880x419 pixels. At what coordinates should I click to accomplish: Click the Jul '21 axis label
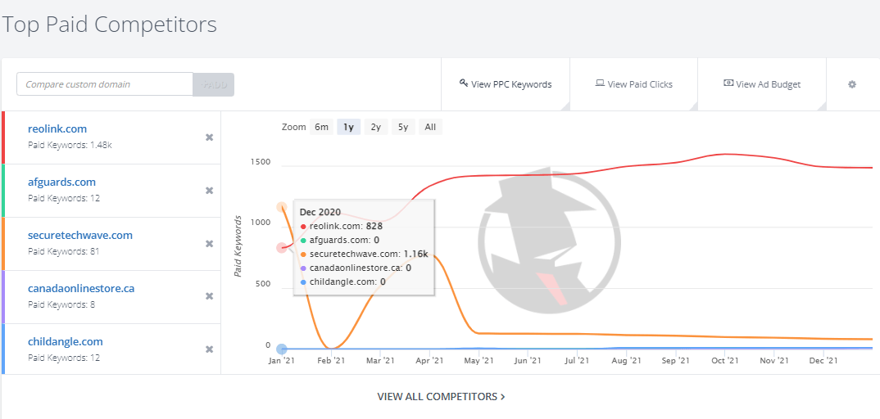pyautogui.click(x=577, y=361)
